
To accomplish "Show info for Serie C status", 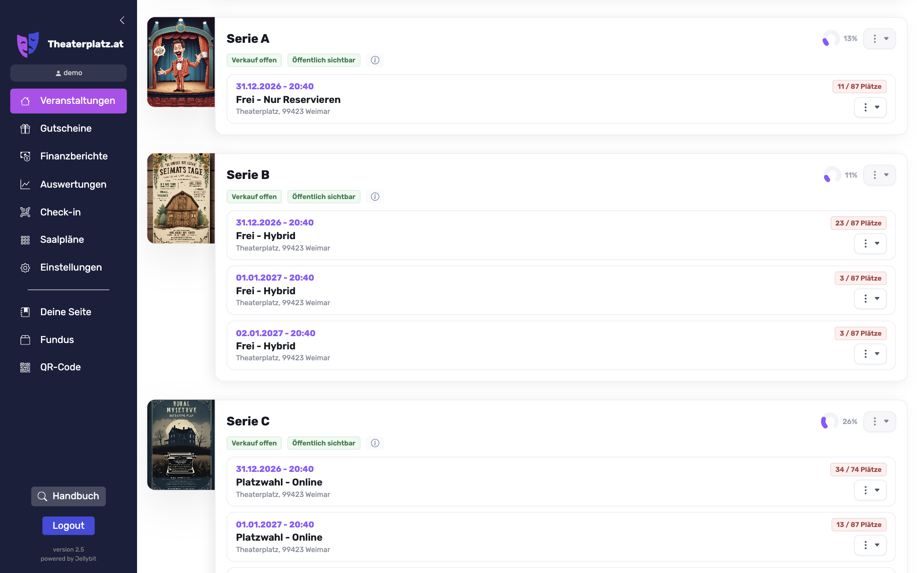I will coord(375,443).
